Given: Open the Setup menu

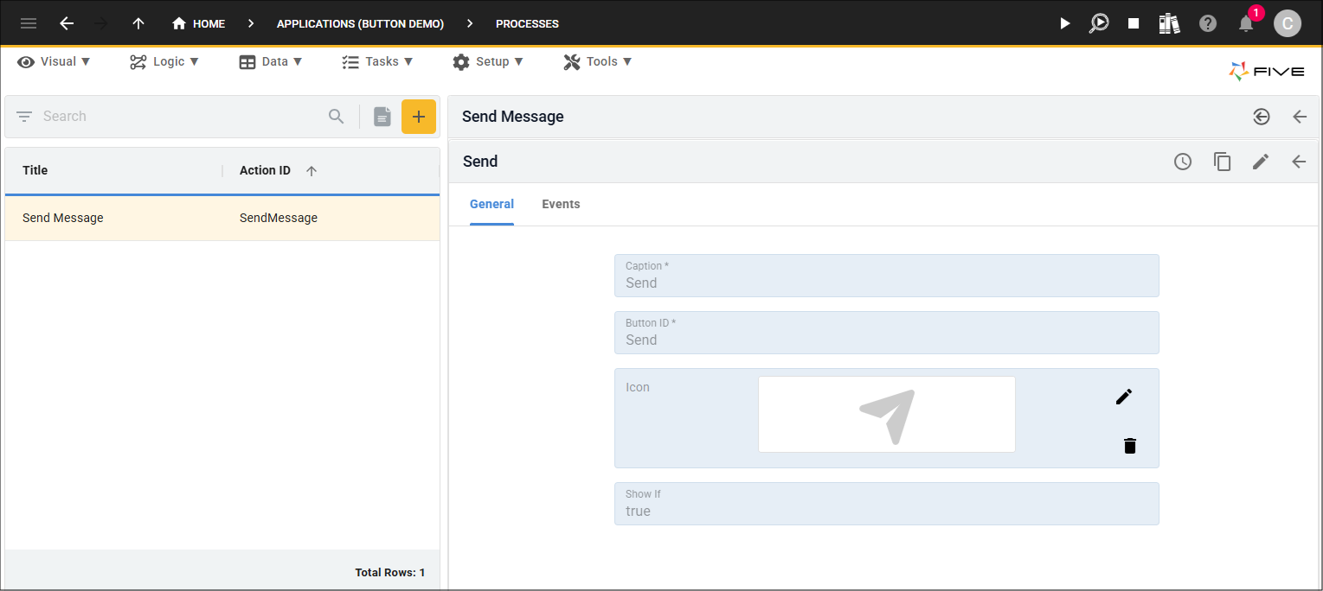Looking at the screenshot, I should (488, 61).
